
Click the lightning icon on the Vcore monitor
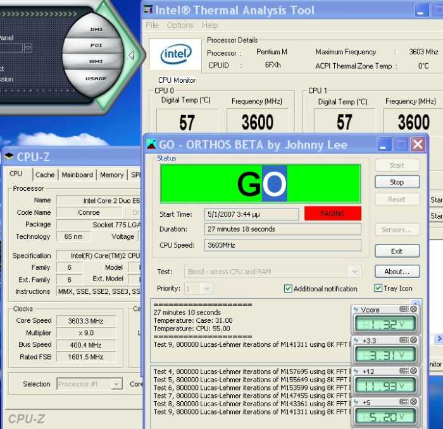click(356, 310)
